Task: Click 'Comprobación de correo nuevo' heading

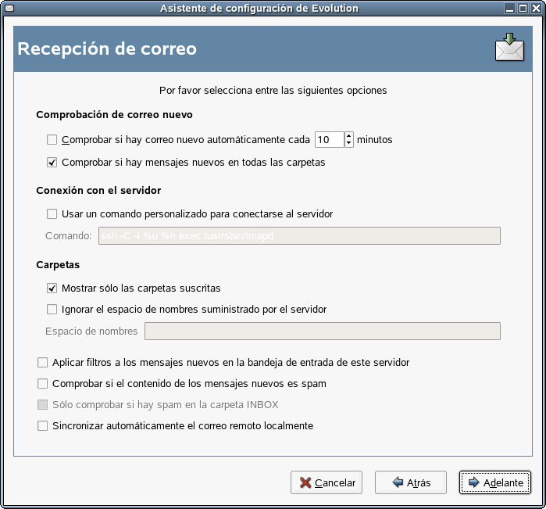Action: [114, 115]
